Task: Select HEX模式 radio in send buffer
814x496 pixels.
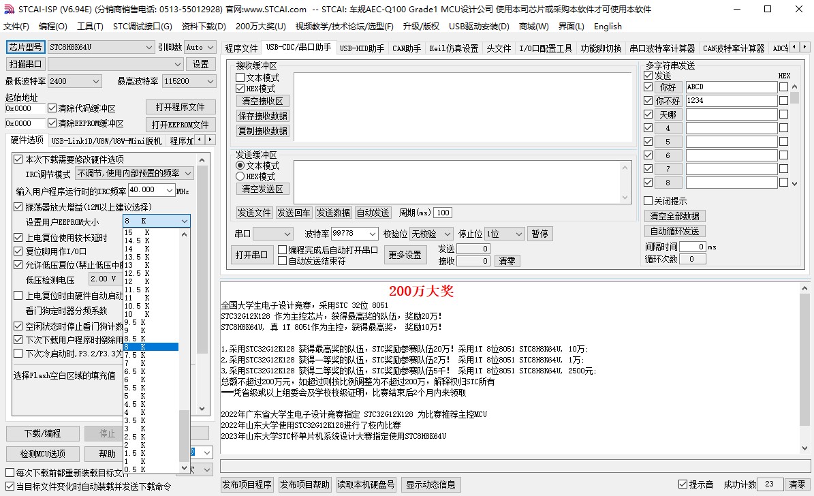Action: pyautogui.click(x=240, y=176)
